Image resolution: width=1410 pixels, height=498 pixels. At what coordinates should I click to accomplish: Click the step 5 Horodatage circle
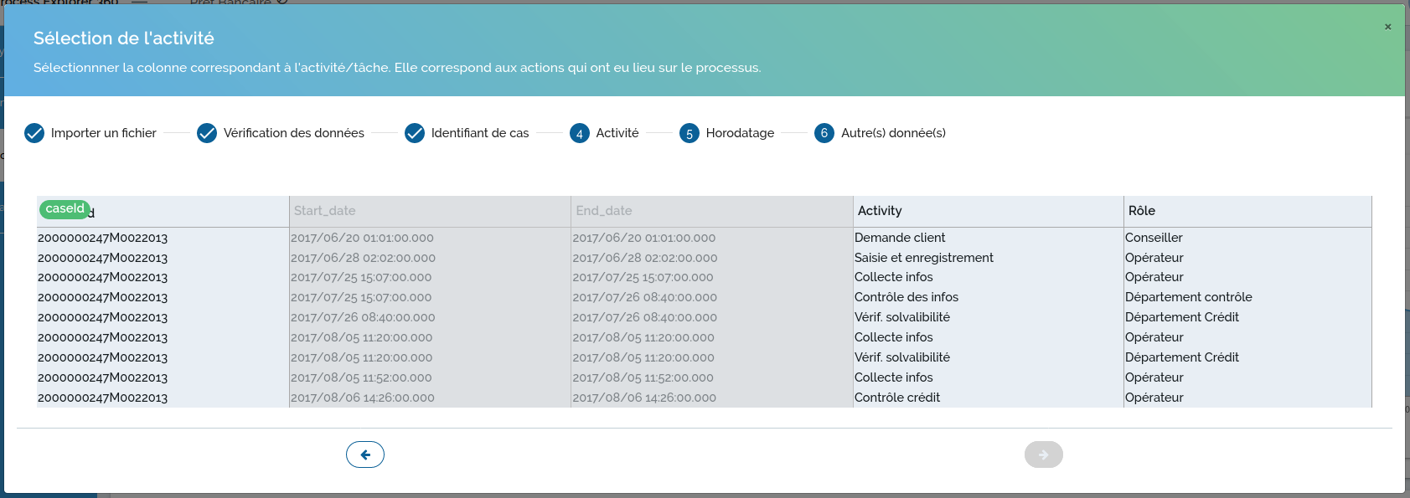point(689,133)
